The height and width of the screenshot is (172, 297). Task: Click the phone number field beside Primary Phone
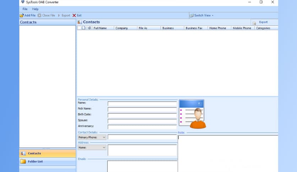[142, 137]
